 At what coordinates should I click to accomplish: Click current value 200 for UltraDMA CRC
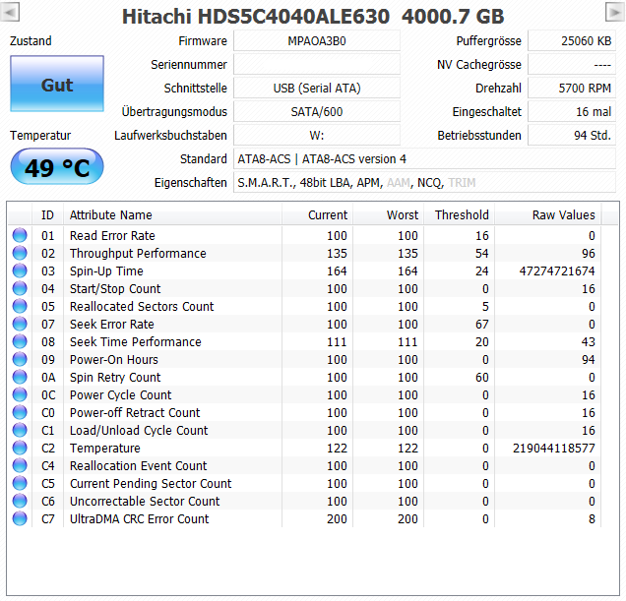337,518
